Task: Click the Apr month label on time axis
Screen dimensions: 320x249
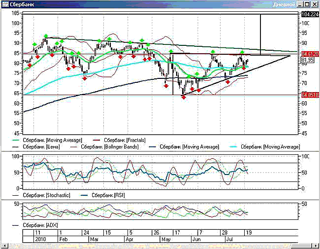Action: click(129, 239)
